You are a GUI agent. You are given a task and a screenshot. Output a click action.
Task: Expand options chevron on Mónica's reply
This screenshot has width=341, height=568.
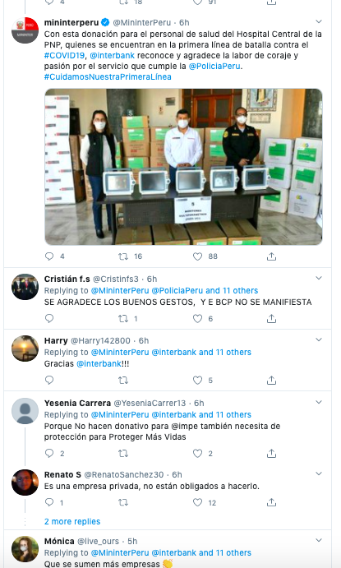pyautogui.click(x=319, y=540)
